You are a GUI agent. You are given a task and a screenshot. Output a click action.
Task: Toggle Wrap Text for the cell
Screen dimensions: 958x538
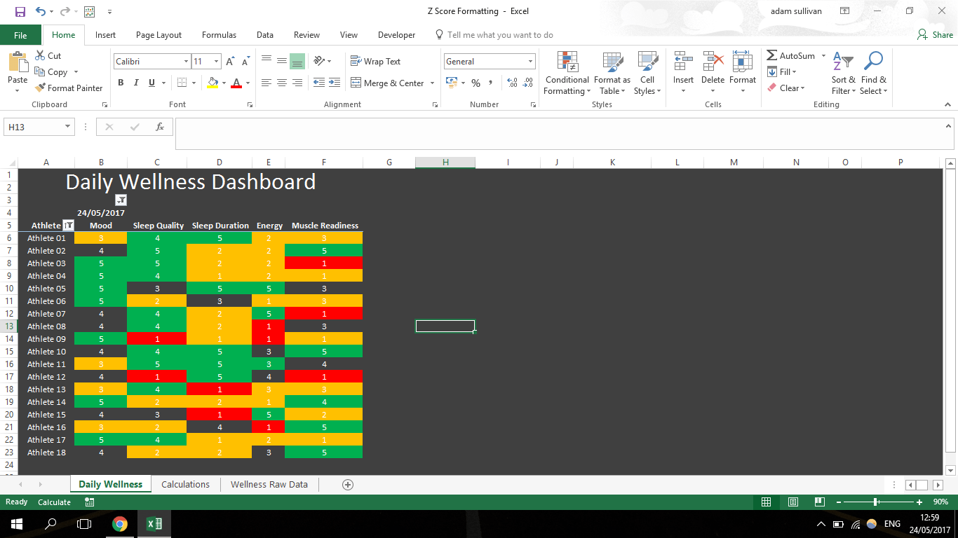click(375, 62)
